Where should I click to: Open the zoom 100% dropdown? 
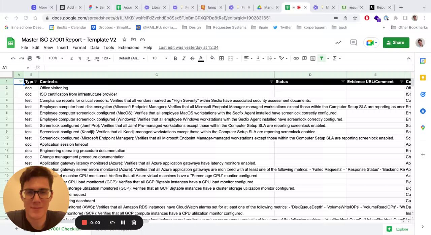[56, 58]
